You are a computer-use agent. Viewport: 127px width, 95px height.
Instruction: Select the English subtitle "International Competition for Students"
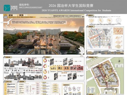click(91, 10)
